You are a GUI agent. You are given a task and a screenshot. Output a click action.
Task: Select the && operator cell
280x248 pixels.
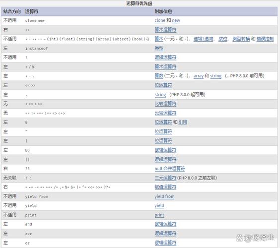coord(27,150)
